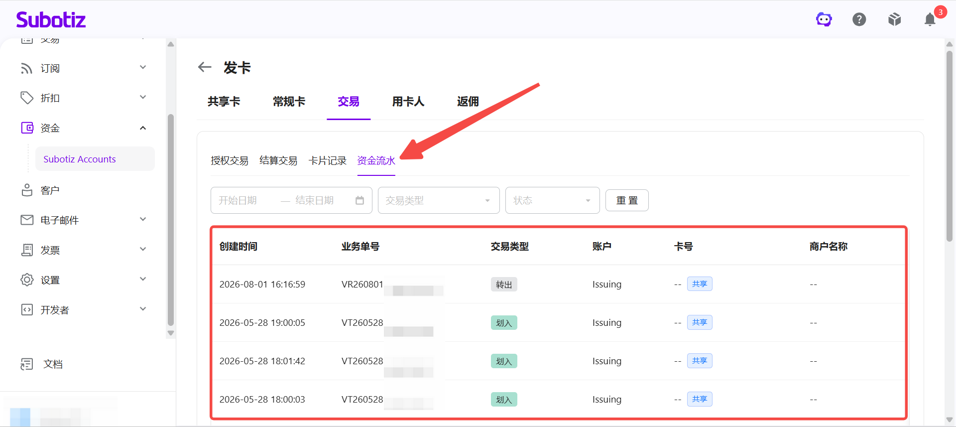Select the 资金流水 sub-tab
Screen dimensions: 956x427
click(x=376, y=160)
